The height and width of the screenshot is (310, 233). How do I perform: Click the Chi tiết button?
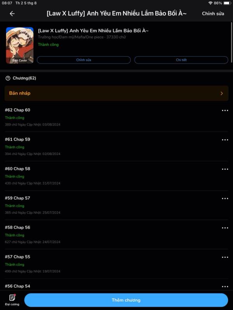pos(181,60)
